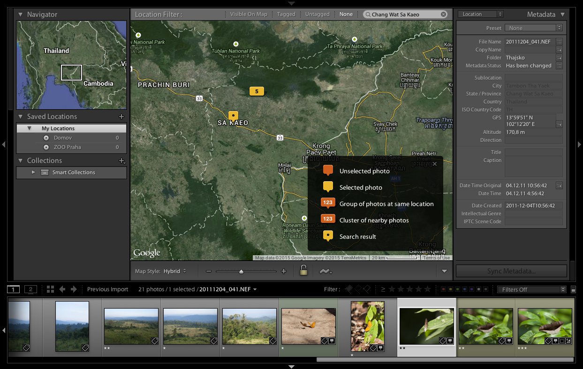Click the Sync Metadata button

pyautogui.click(x=511, y=271)
